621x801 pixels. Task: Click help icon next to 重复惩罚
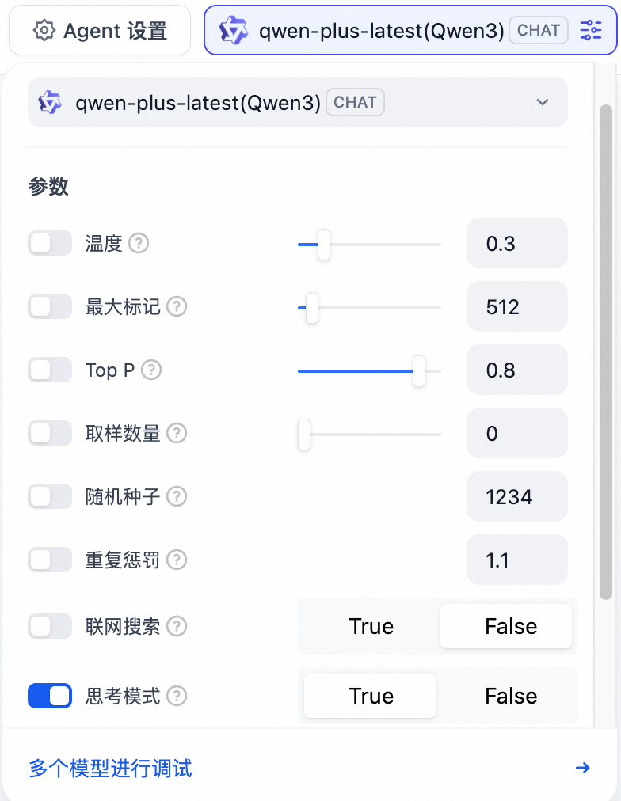tap(177, 560)
